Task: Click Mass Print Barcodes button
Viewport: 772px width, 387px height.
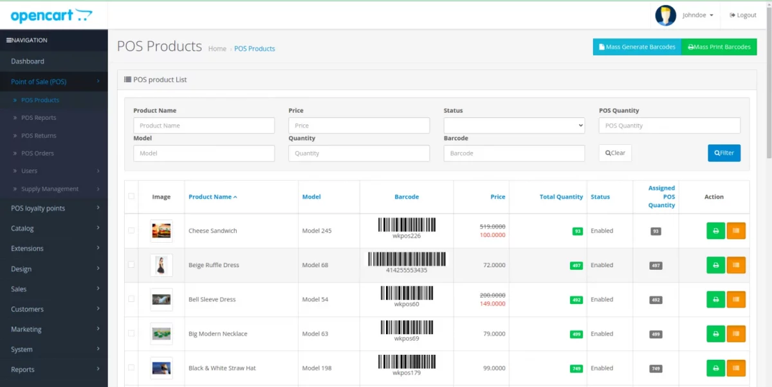Action: (x=719, y=47)
